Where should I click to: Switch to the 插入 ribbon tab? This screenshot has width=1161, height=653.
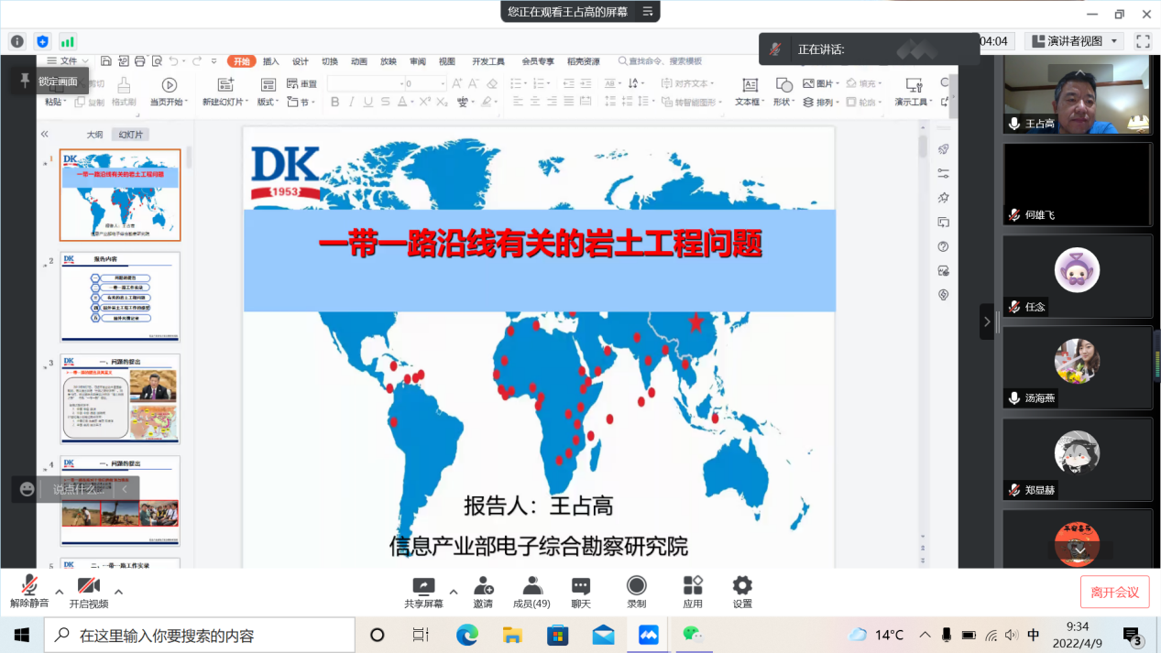[269, 60]
